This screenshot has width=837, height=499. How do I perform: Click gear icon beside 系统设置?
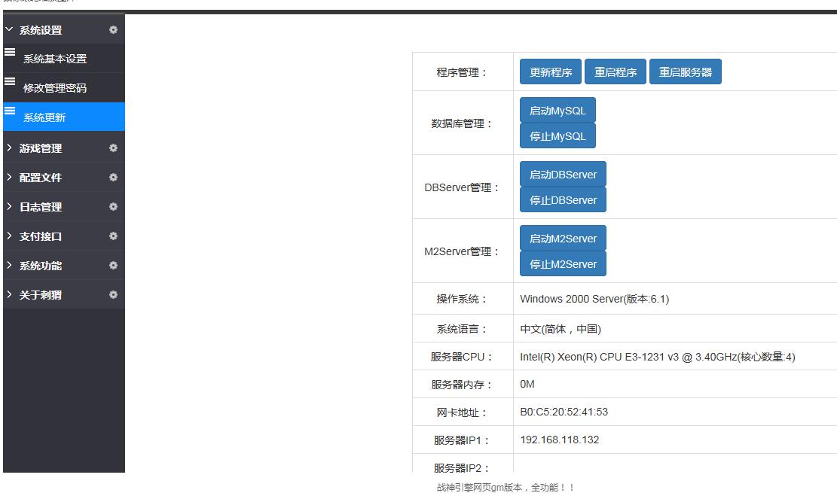point(113,30)
